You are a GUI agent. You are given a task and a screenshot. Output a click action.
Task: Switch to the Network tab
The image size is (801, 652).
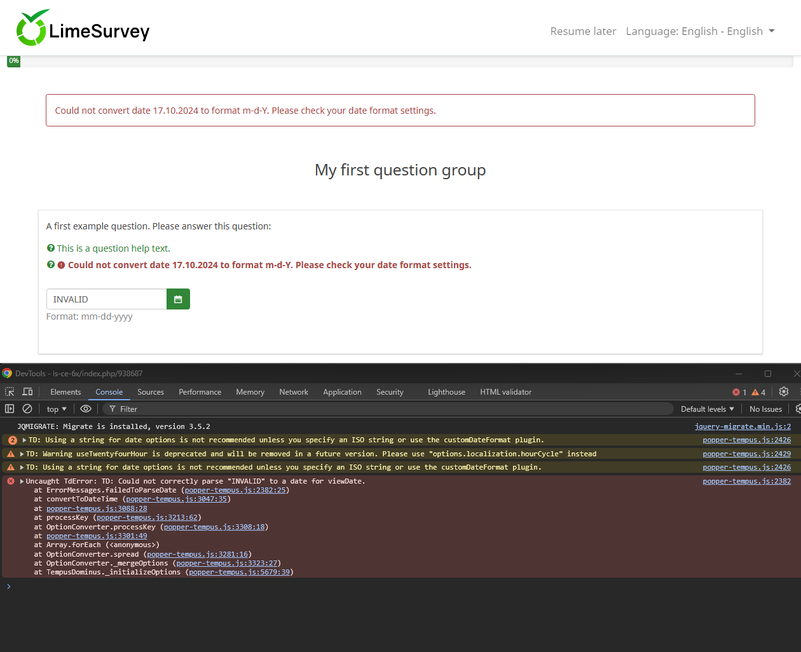(x=293, y=392)
